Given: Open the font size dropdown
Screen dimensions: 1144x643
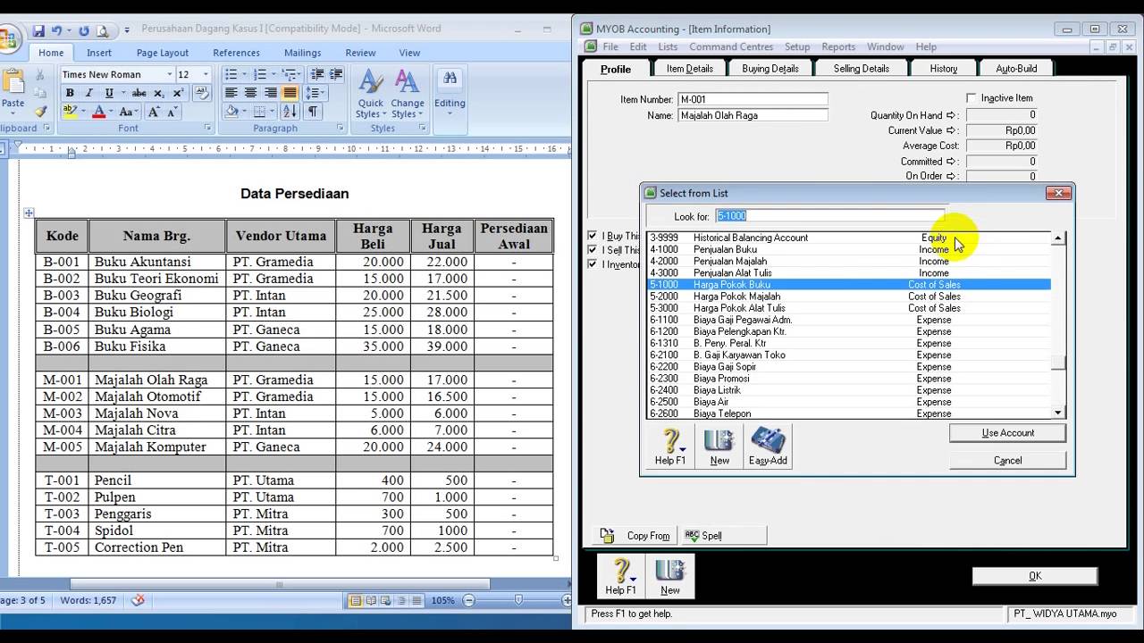Looking at the screenshot, I should click(206, 74).
